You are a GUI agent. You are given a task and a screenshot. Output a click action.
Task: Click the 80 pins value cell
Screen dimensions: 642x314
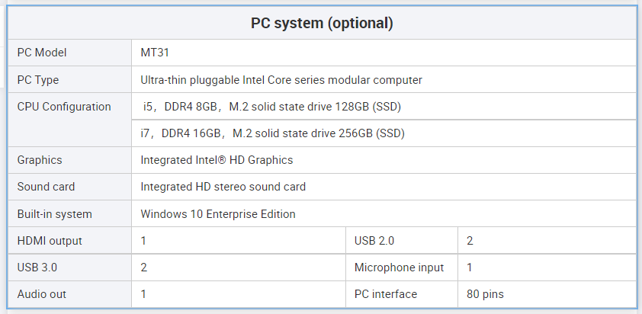click(485, 294)
